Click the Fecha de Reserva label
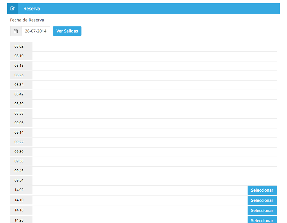Screen dimensions: 287x223 pos(27,20)
